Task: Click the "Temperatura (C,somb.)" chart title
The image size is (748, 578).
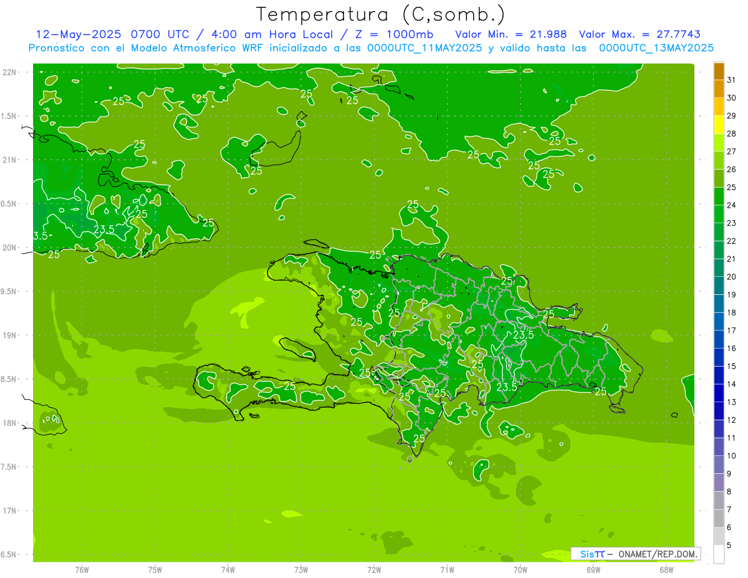Action: [380, 14]
